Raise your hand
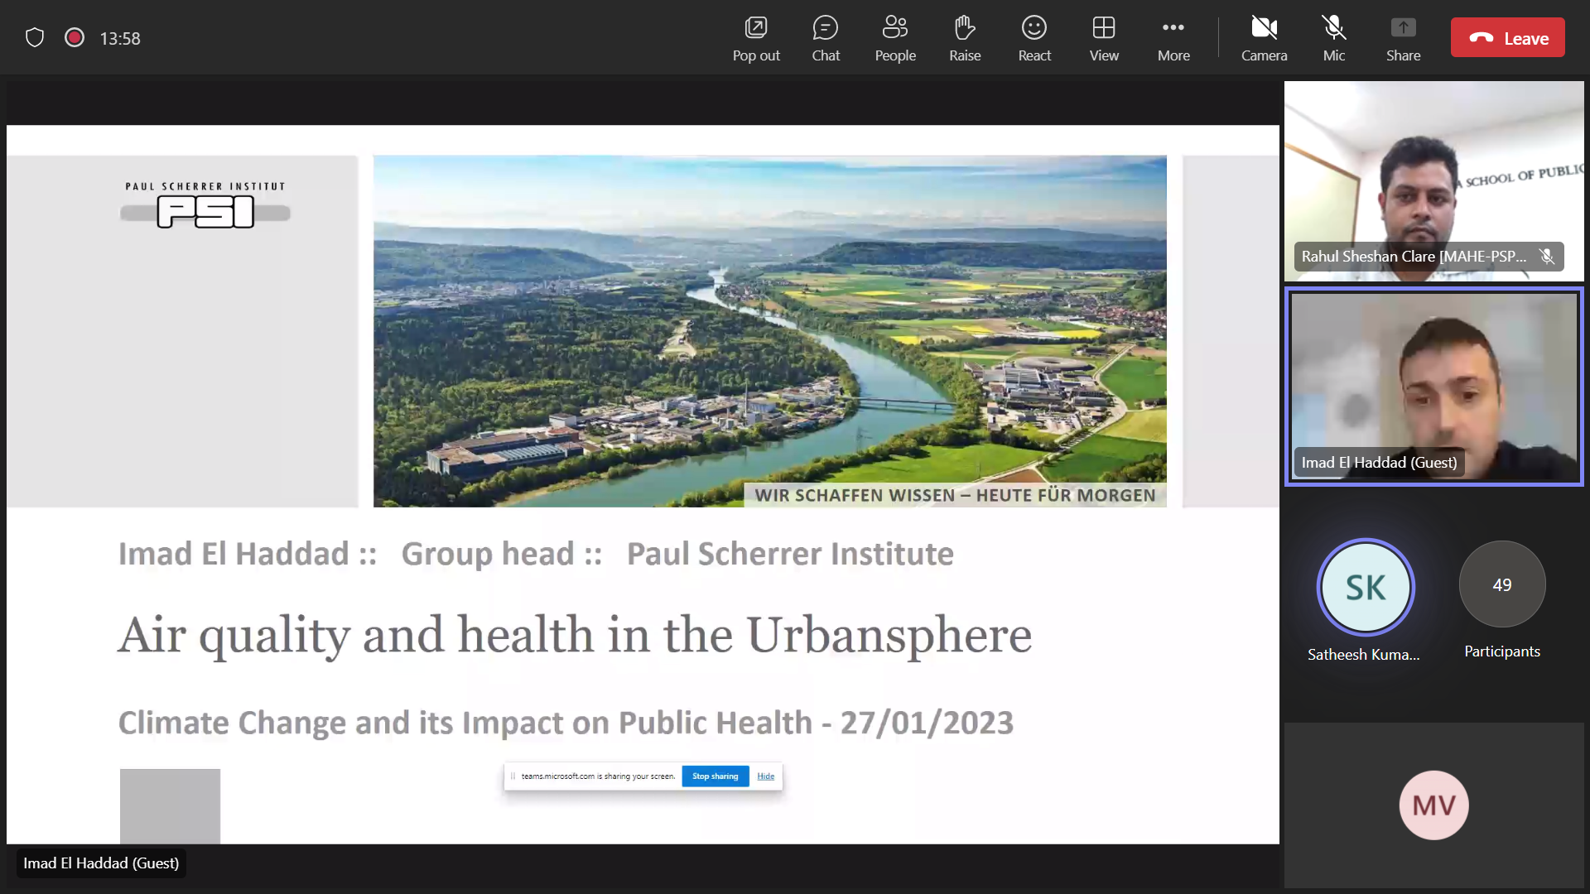Image resolution: width=1590 pixels, height=894 pixels. click(964, 38)
